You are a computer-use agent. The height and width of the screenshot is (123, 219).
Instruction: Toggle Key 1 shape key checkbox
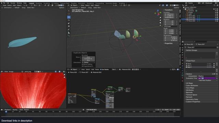click(214, 65)
